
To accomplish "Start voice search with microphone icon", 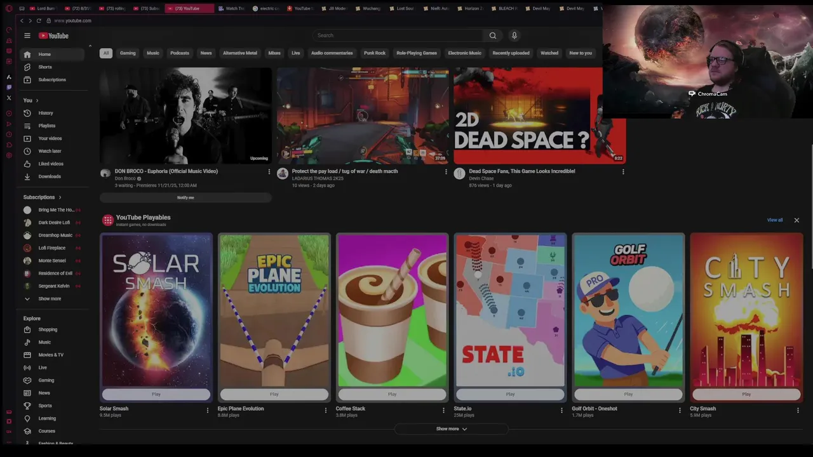I will [514, 36].
